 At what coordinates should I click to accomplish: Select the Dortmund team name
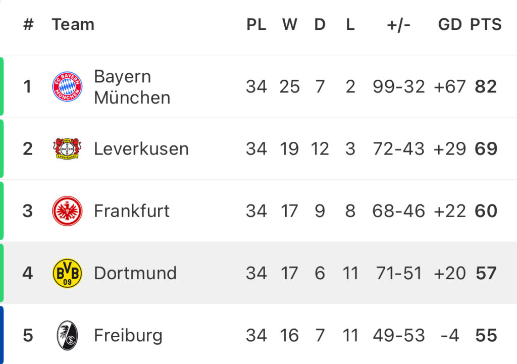[135, 273]
